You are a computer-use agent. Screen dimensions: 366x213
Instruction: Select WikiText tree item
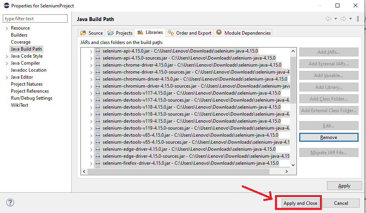coord(20,105)
